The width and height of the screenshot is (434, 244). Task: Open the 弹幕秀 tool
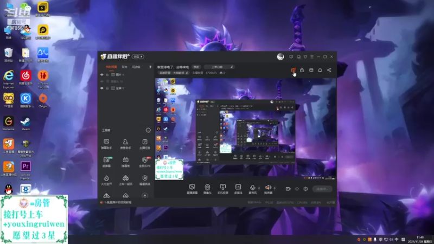(x=125, y=162)
